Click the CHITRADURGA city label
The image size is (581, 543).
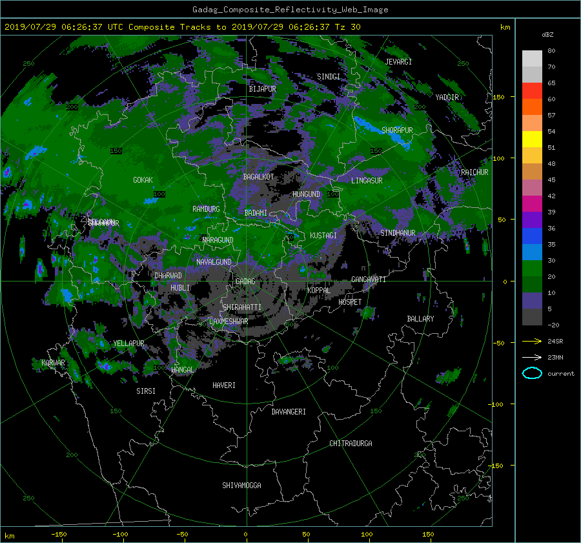[351, 444]
